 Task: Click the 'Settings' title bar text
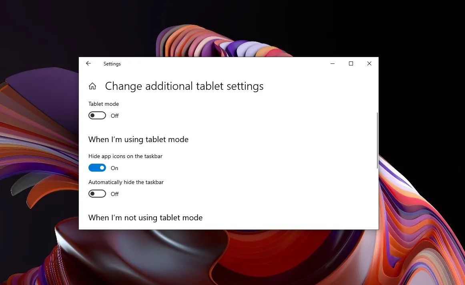(x=112, y=64)
